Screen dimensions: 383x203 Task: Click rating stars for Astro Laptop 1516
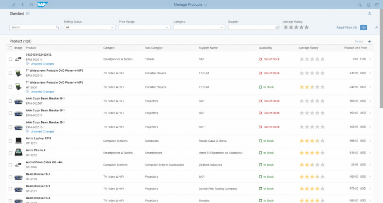pos(312,141)
